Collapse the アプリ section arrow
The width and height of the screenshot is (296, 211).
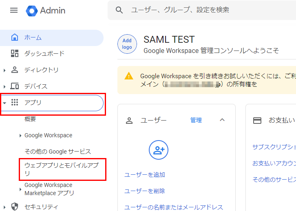pos(4,103)
